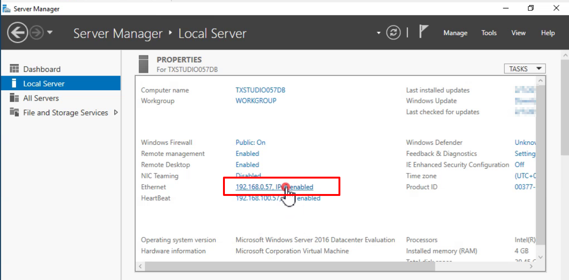This screenshot has height=280, width=569.
Task: Go back with the back arrow button
Action: click(x=17, y=33)
